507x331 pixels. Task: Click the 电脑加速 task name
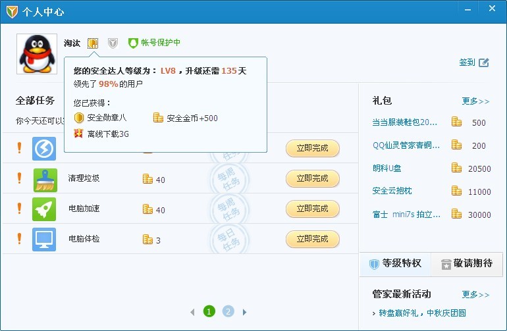84,209
